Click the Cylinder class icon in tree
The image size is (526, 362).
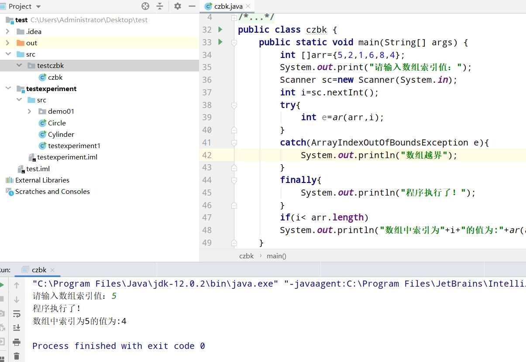[42, 134]
